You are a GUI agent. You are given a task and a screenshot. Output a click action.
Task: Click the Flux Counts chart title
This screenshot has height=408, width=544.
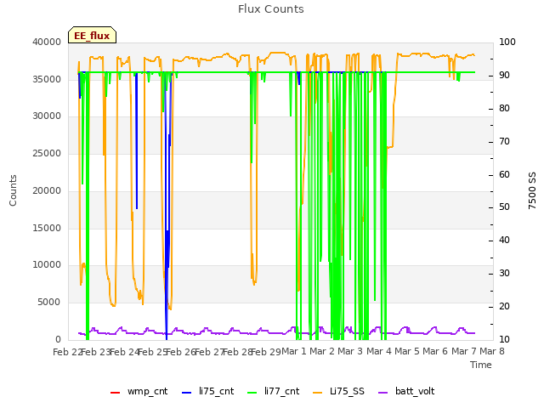[x=271, y=9]
